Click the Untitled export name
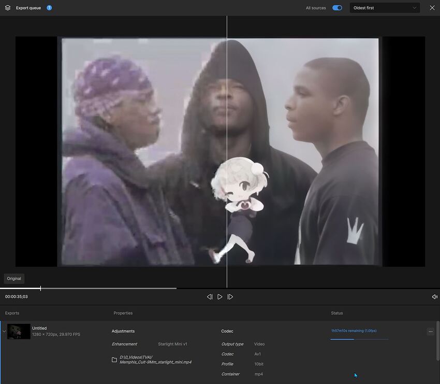440x384 pixels. (x=39, y=328)
